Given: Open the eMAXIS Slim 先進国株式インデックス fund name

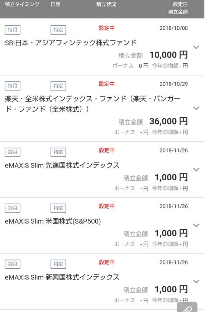Looking at the screenshot, I should pyautogui.click(x=62, y=165).
